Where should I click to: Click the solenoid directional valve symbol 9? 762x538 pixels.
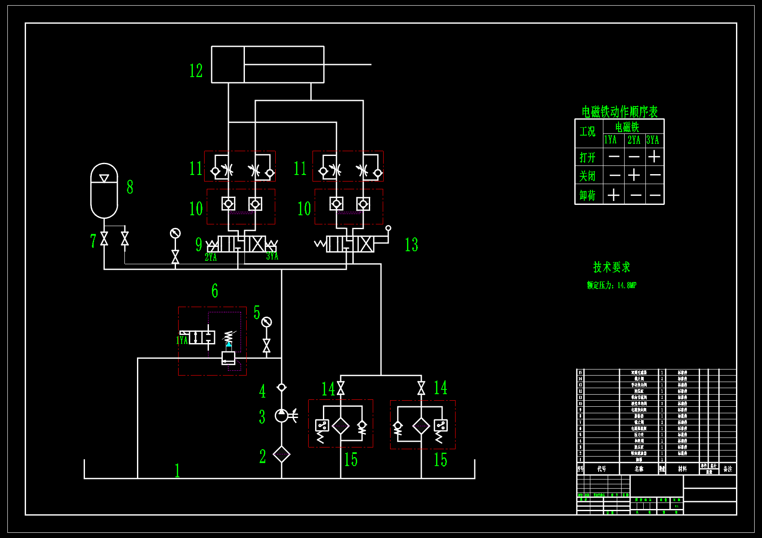(242, 244)
